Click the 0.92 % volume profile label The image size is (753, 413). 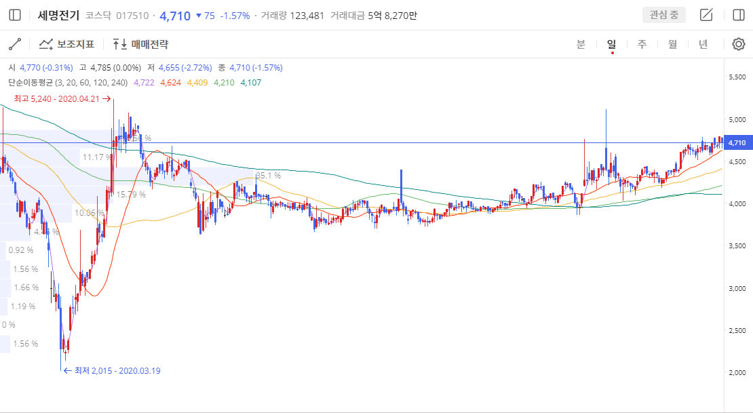(21, 250)
